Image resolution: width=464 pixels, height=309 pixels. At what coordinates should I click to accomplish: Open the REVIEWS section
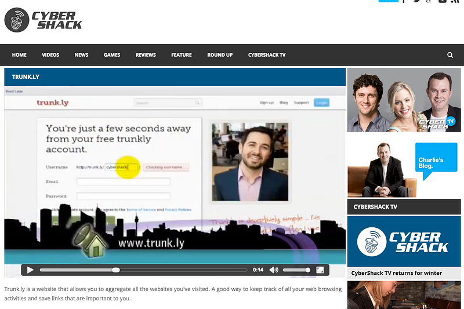coord(146,55)
